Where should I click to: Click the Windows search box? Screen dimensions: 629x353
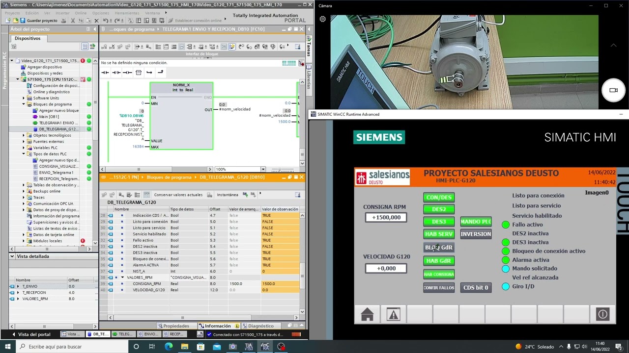coord(72,347)
